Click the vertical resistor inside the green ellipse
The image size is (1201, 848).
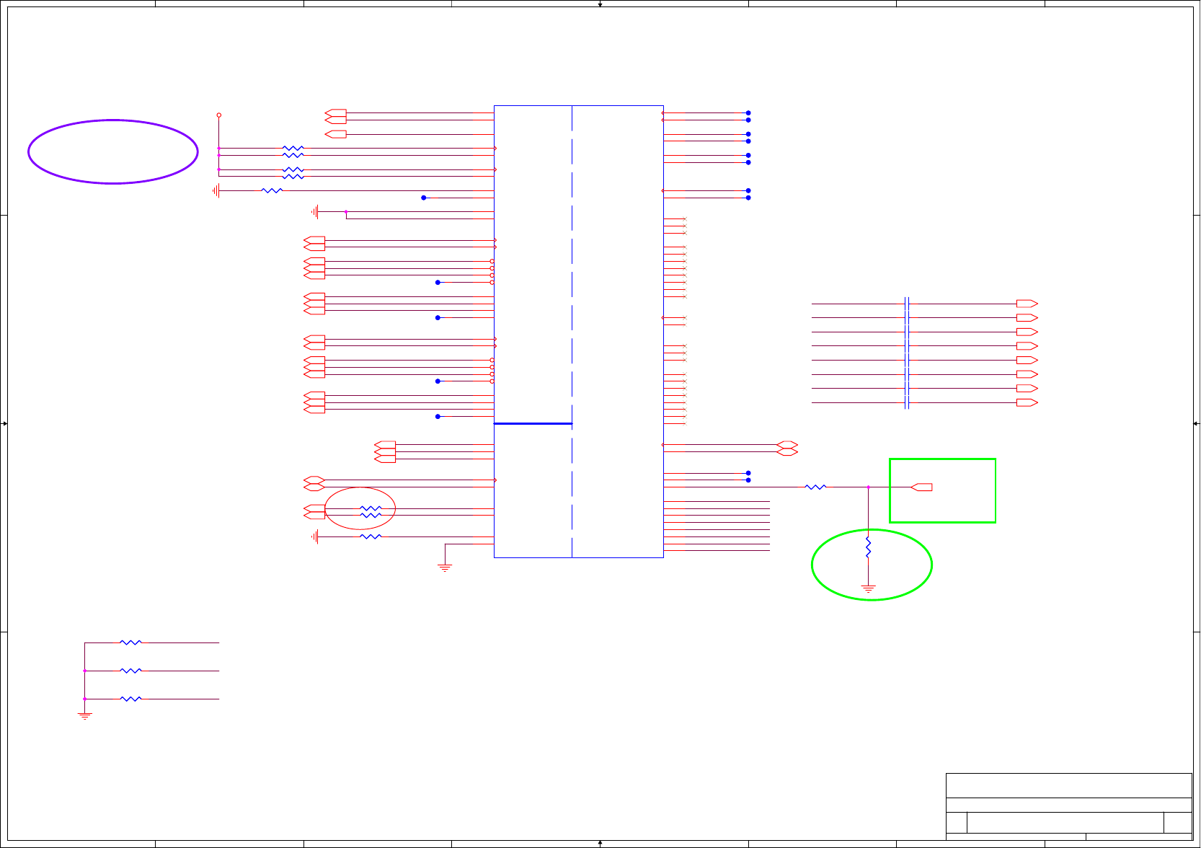coord(868,547)
